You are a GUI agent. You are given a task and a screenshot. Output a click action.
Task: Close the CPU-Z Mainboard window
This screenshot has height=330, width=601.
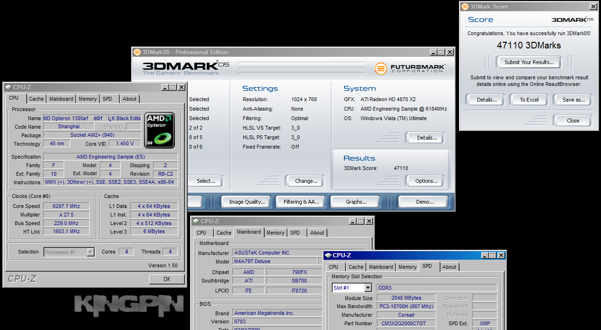(369, 221)
